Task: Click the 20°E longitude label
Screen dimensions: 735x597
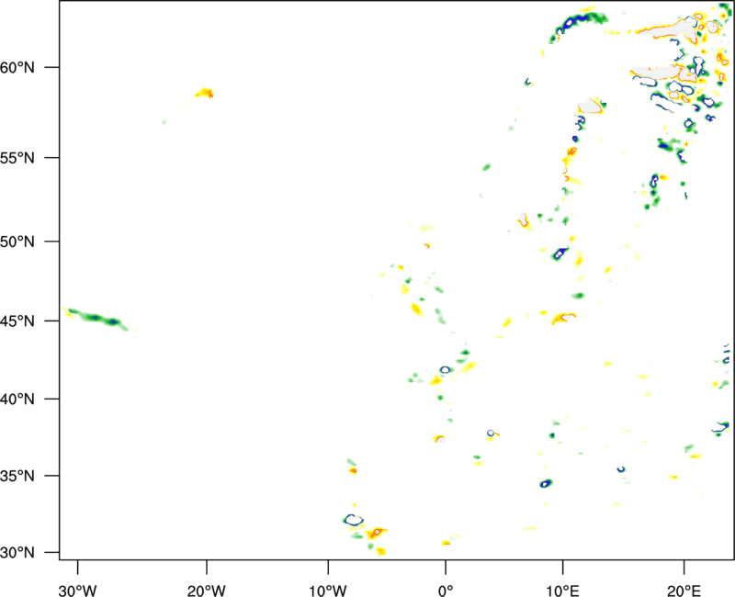Action: click(x=684, y=591)
